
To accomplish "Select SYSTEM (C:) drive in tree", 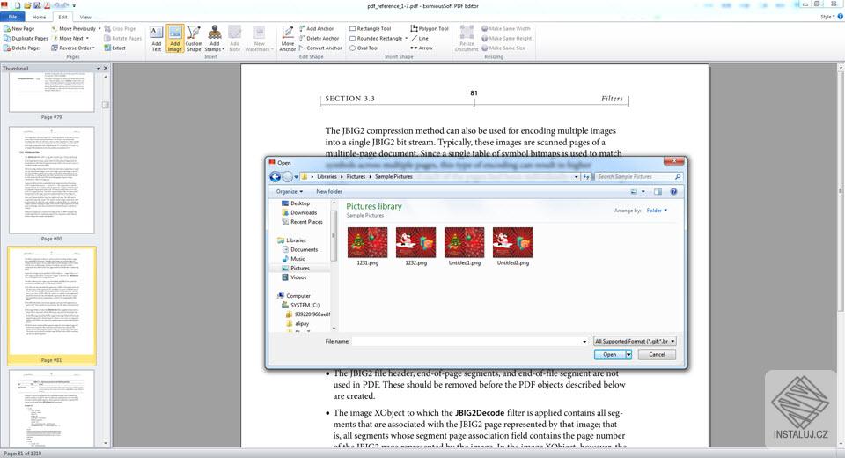I will (x=301, y=305).
